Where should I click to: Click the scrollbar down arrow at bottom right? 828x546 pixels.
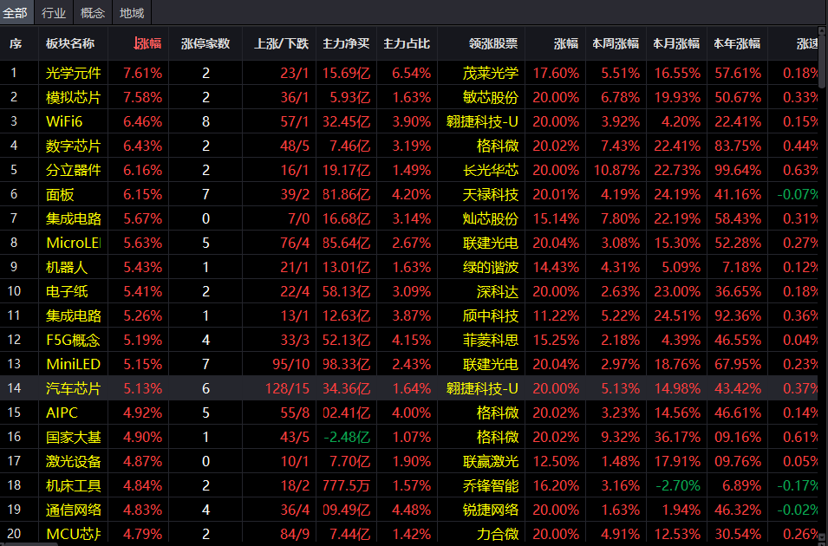coord(823,537)
